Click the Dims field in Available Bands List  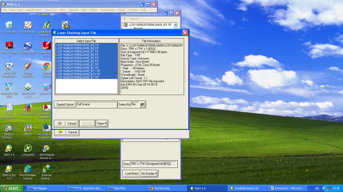pos(153,164)
